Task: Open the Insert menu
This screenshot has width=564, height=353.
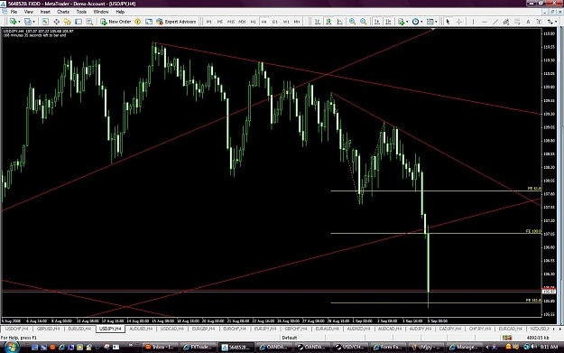Action: coord(45,12)
